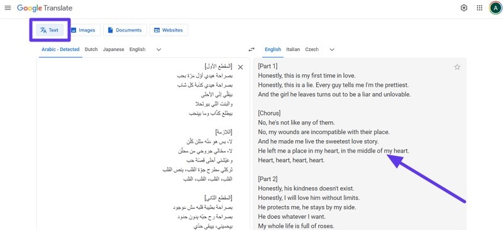Click 'He left me a place in my heart' line
This screenshot has height=230, width=503.
(334, 151)
